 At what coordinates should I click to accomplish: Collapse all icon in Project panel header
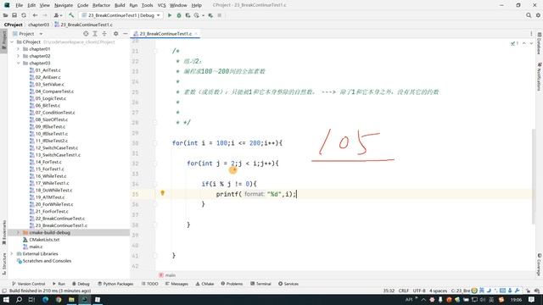pyautogui.click(x=104, y=34)
